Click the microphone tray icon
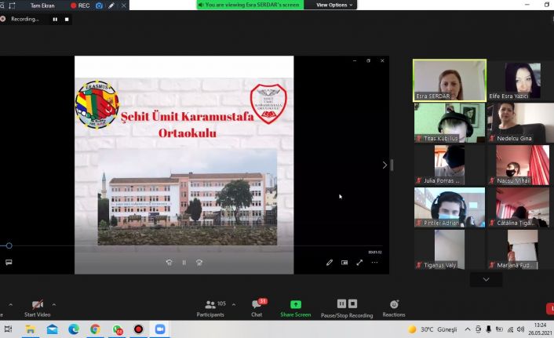The image size is (554, 338). click(x=488, y=329)
